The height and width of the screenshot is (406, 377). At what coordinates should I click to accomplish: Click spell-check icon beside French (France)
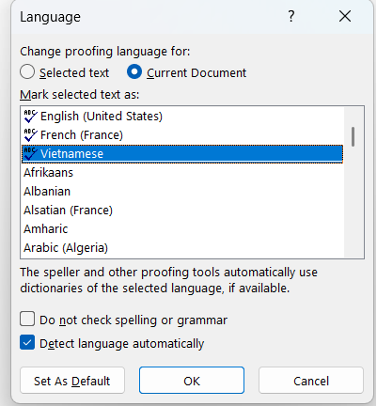click(30, 135)
